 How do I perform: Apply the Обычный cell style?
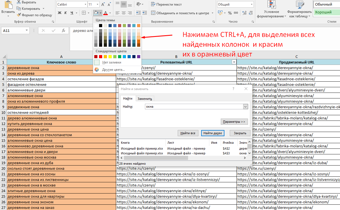pos(326,4)
